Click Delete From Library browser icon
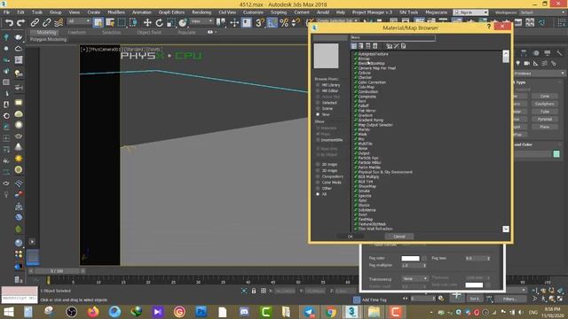568x319 pixels. point(397,46)
